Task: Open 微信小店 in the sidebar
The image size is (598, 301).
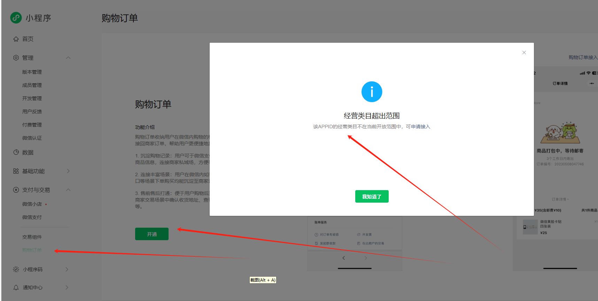Action: (x=32, y=204)
